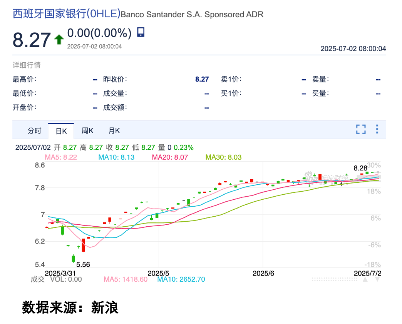Click the 西班牙国家银行(0HLE) stock title
The height and width of the screenshot is (324, 402).
(x=66, y=14)
